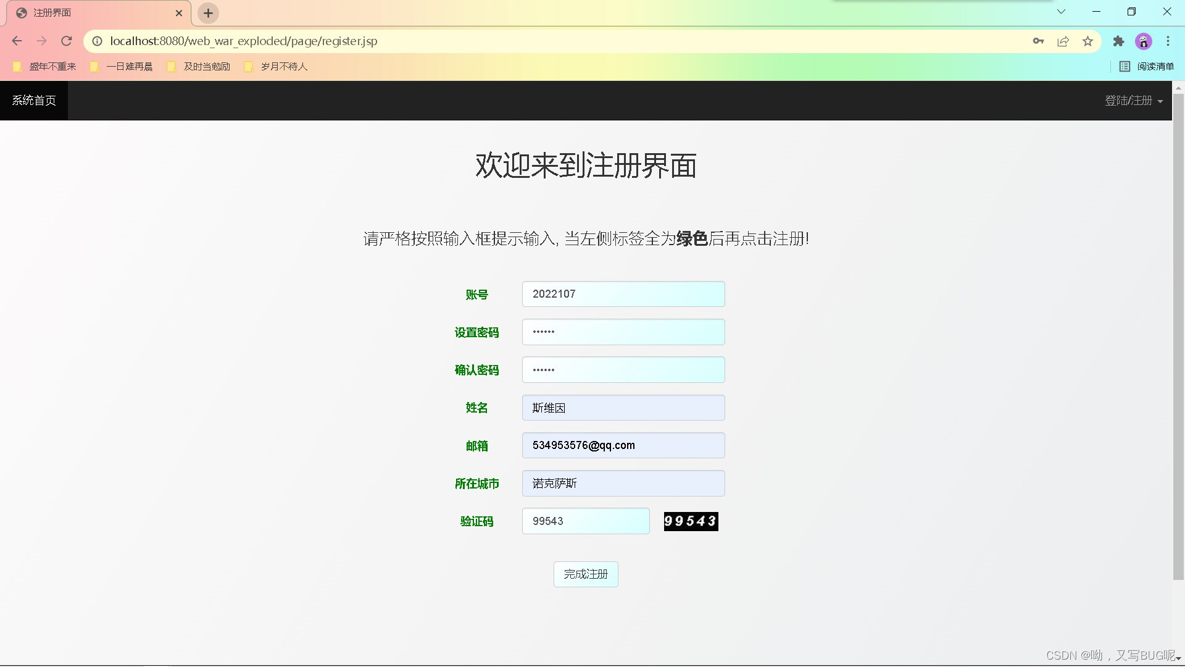
Task: Bookmark this page with the star icon
Action: (1087, 41)
